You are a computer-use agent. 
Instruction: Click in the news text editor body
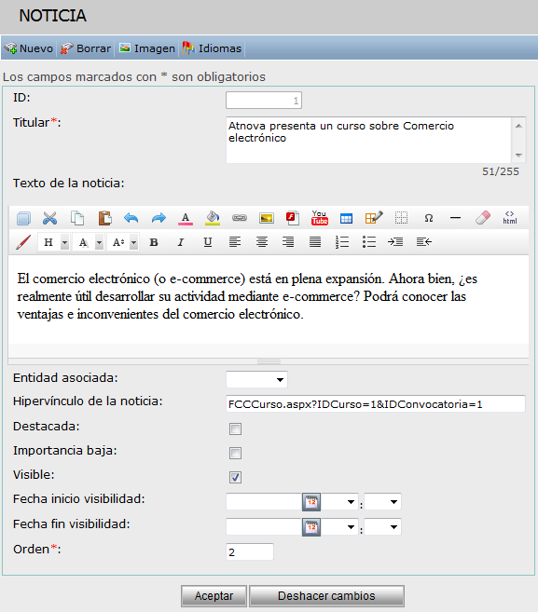click(x=269, y=300)
